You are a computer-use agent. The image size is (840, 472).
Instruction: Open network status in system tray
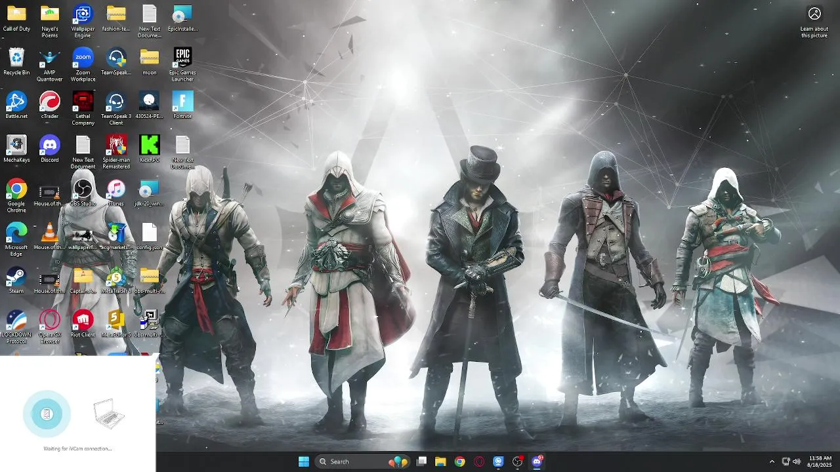tap(786, 462)
